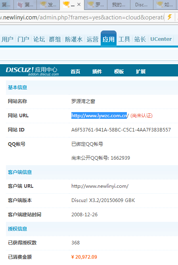Open the 防灌水 admin menu
This screenshot has height=265, width=178.
(x=74, y=39)
